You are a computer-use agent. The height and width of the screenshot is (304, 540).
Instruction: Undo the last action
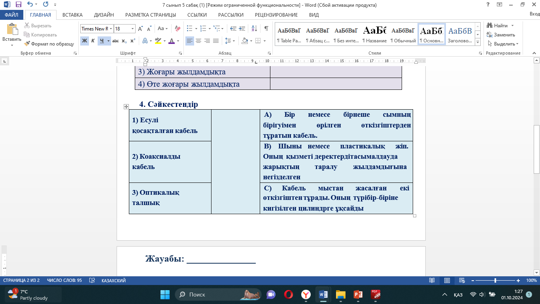click(x=30, y=5)
